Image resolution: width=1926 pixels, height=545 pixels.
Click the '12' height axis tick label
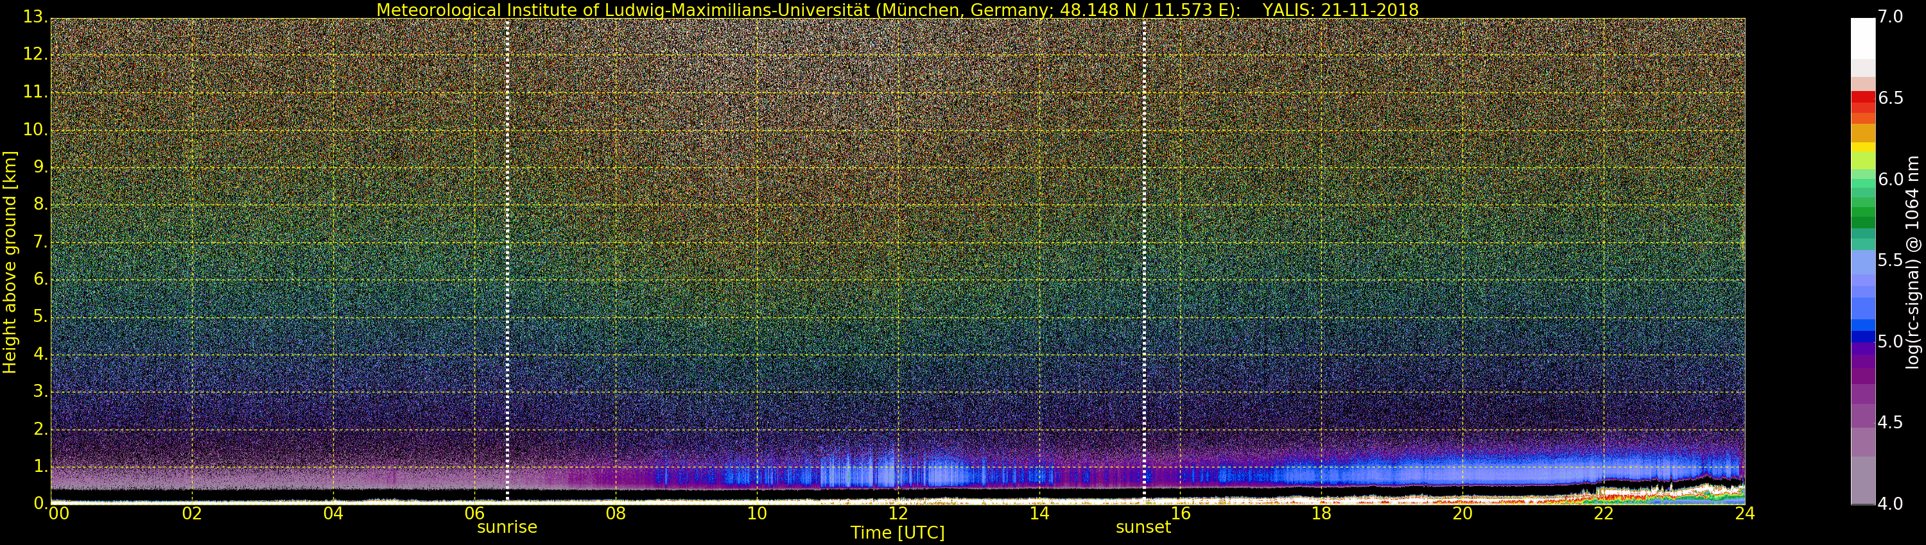point(35,55)
